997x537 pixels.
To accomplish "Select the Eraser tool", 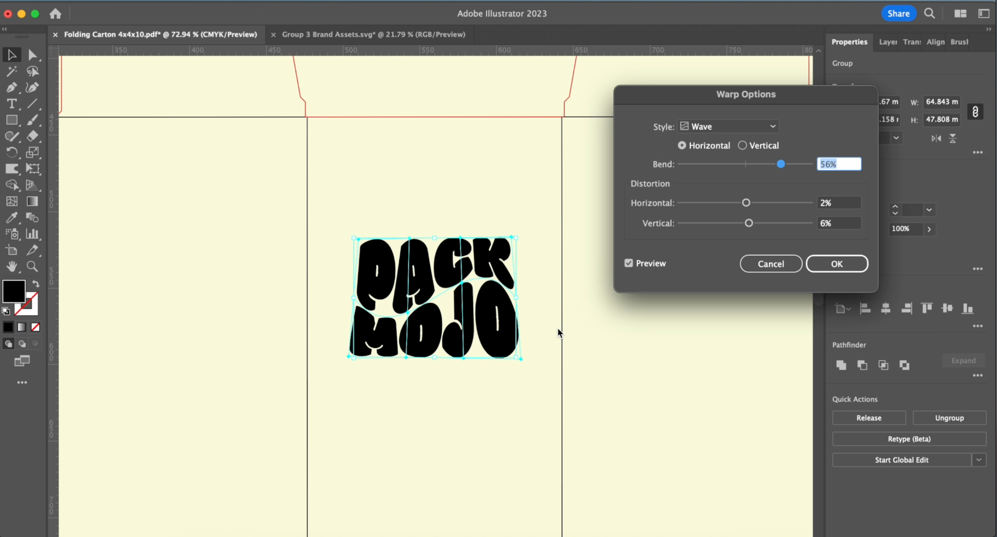I will click(x=32, y=136).
